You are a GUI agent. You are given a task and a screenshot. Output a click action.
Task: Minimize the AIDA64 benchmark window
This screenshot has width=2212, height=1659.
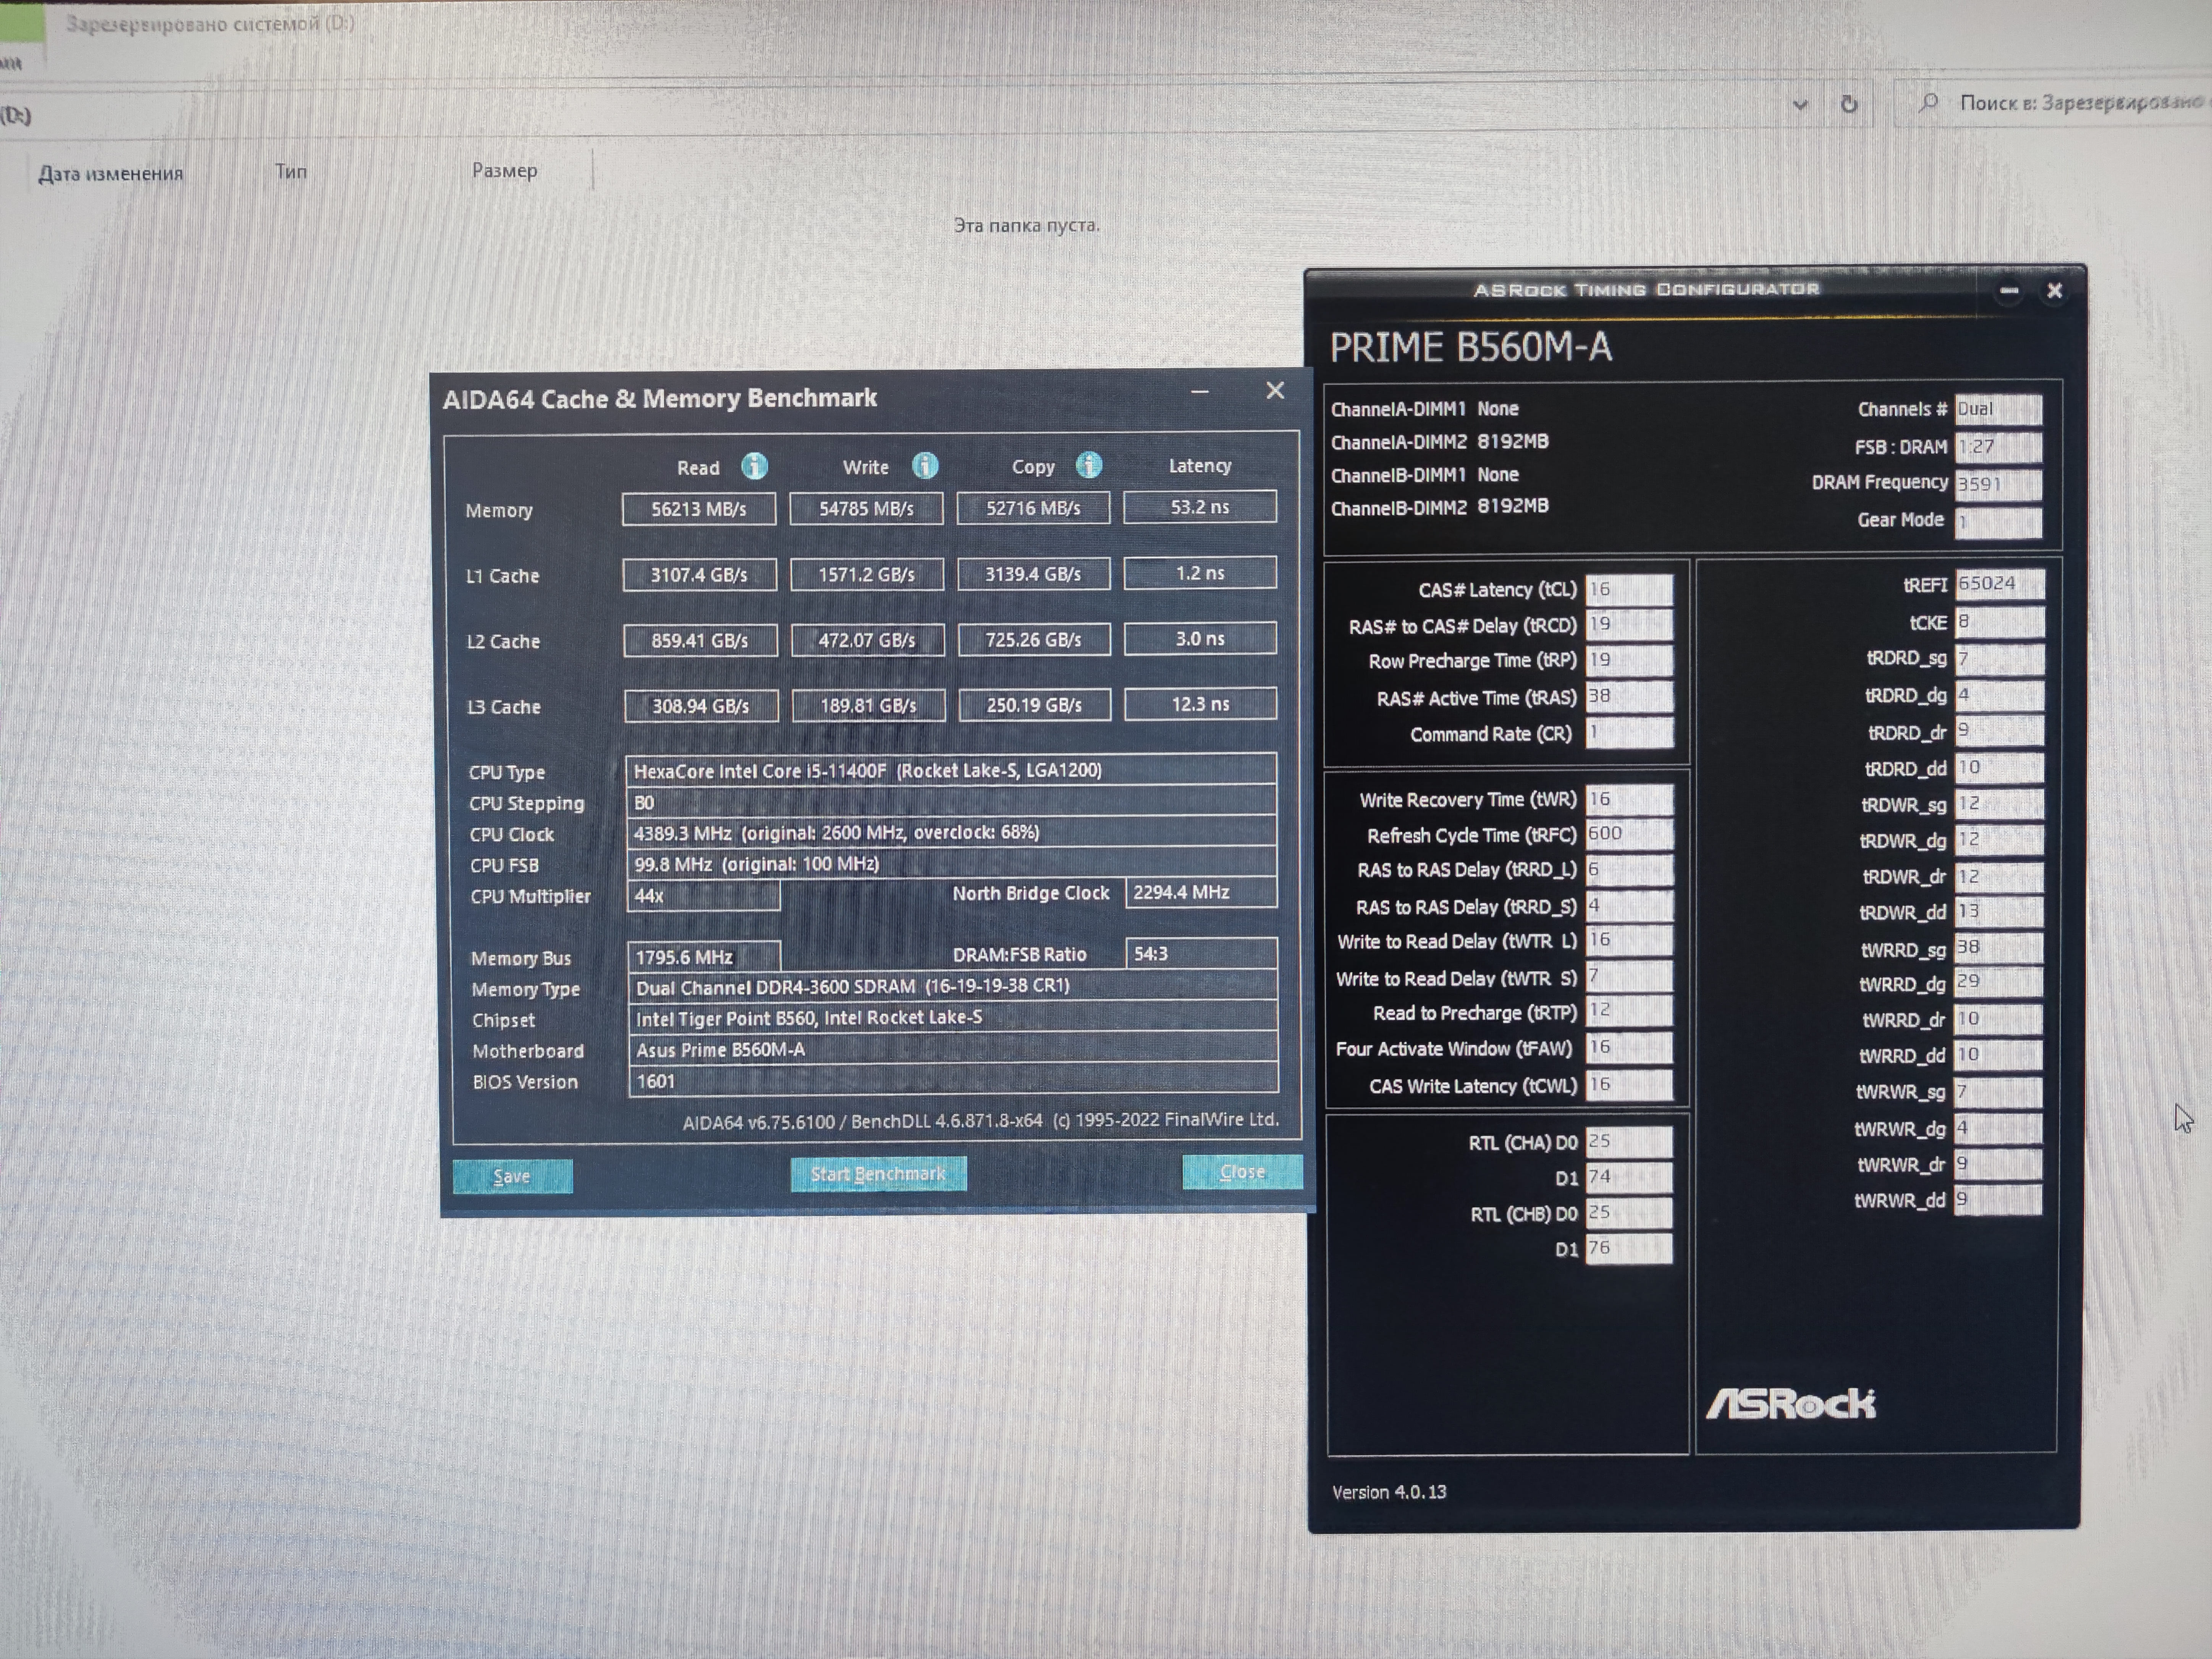click(1200, 392)
